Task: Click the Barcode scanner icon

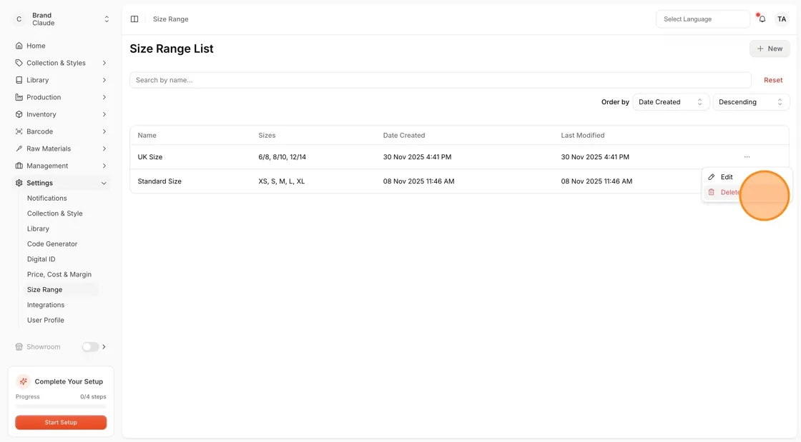Action: click(x=19, y=131)
